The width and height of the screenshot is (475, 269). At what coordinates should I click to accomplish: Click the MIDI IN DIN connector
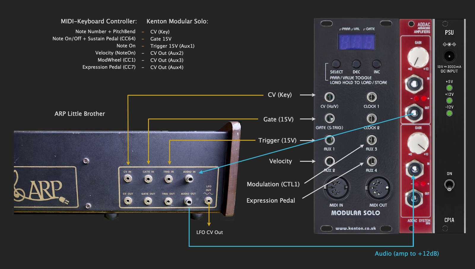(x=336, y=188)
